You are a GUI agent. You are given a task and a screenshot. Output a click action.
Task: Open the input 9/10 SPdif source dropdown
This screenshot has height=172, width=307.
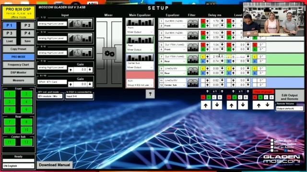point(52,82)
